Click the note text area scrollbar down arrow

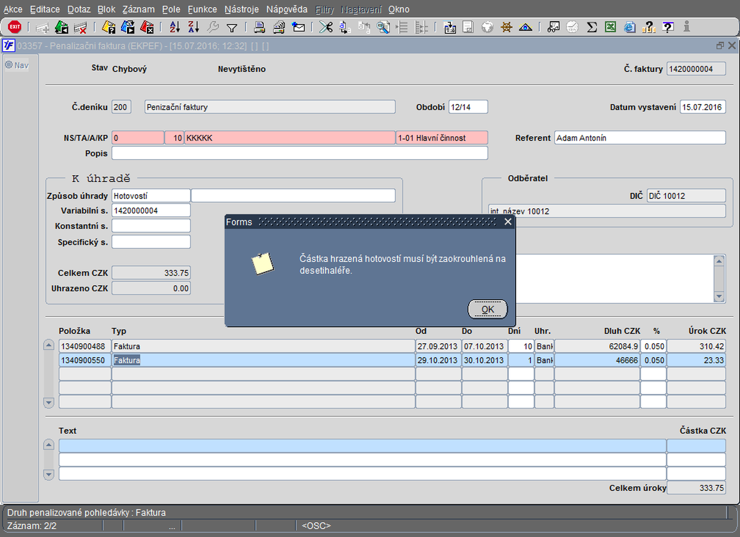[719, 297]
